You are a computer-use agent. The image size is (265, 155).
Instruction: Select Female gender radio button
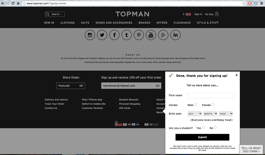(213, 105)
